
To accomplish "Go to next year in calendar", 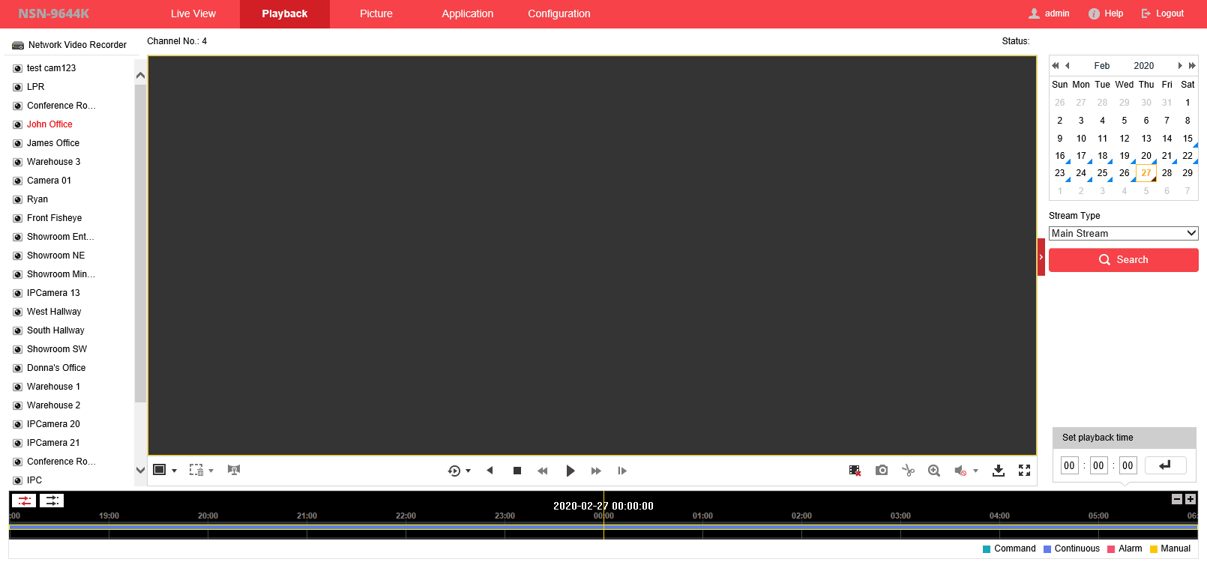I will pos(1192,66).
